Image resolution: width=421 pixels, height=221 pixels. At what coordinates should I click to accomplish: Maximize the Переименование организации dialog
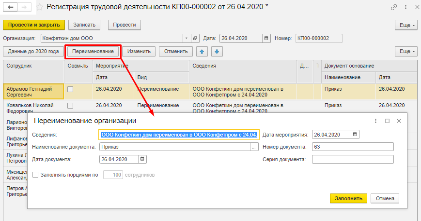click(x=387, y=121)
